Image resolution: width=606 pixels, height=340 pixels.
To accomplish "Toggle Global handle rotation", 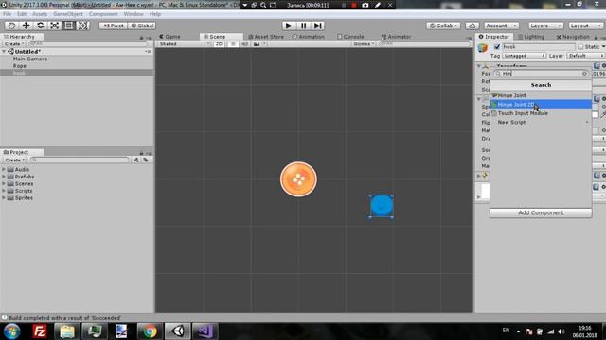I will point(142,25).
